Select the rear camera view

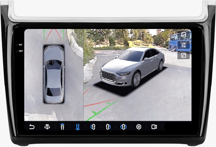click(x=78, y=127)
